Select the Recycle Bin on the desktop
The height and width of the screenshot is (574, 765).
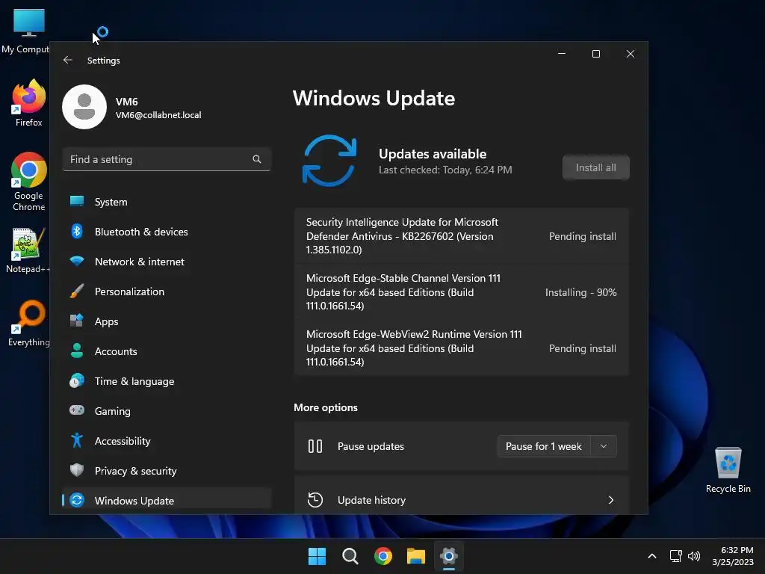(728, 470)
